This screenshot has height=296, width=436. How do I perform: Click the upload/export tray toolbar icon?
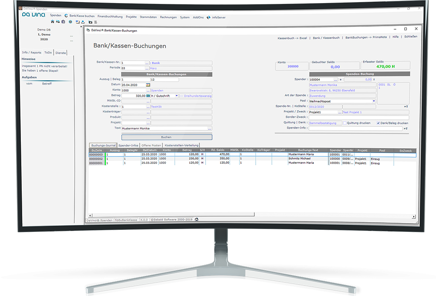83,22
